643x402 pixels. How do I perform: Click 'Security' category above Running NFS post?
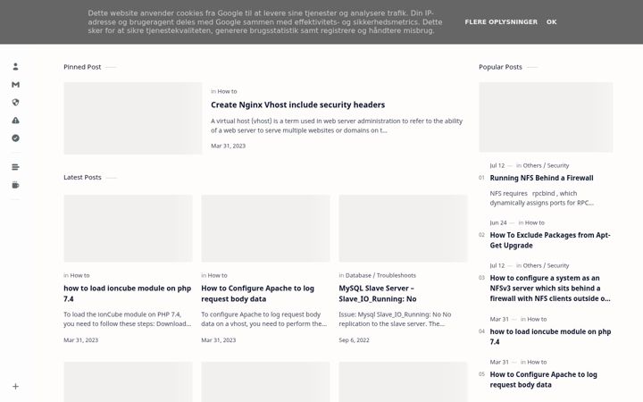click(557, 165)
